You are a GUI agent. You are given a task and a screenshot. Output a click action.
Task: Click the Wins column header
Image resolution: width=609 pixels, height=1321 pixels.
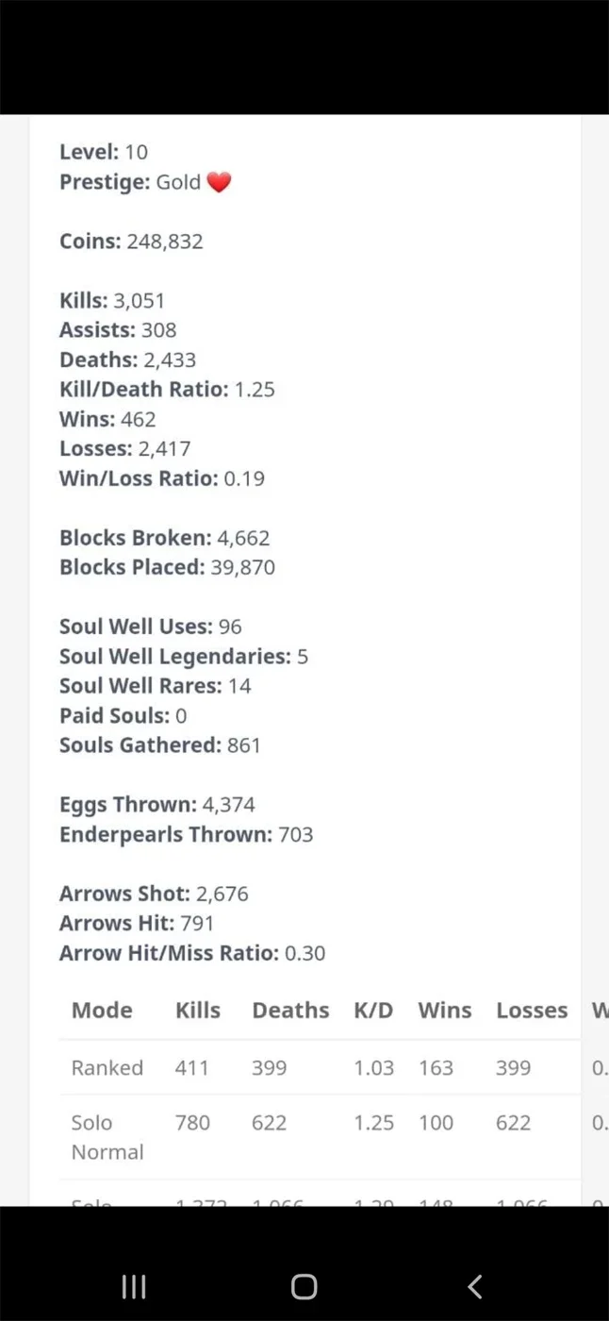[445, 1010]
